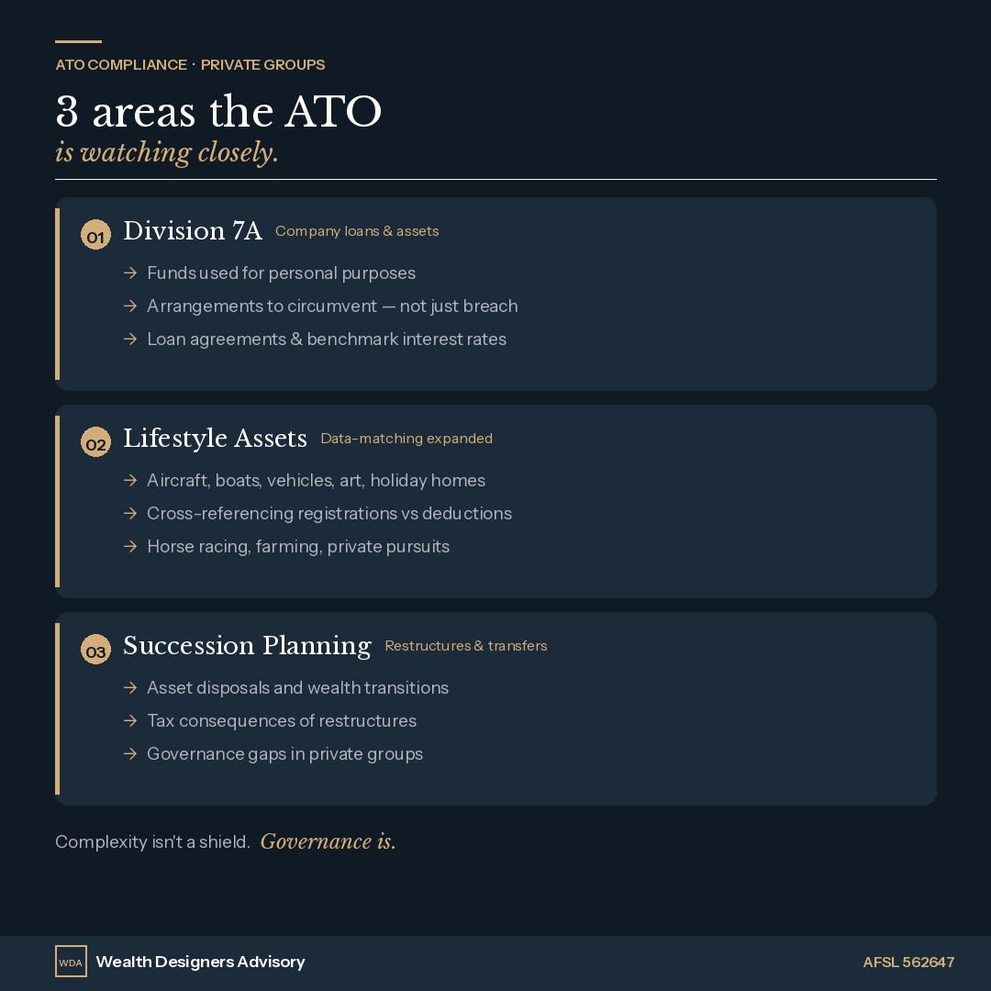
Task: Click the 01 number badge
Action: 95,235
